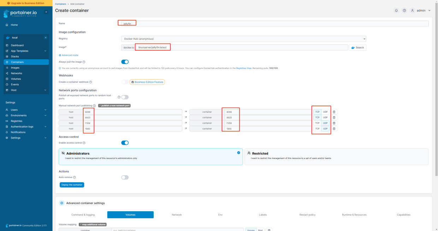
Task: Switch to Restart policy tab
Action: (x=307, y=215)
